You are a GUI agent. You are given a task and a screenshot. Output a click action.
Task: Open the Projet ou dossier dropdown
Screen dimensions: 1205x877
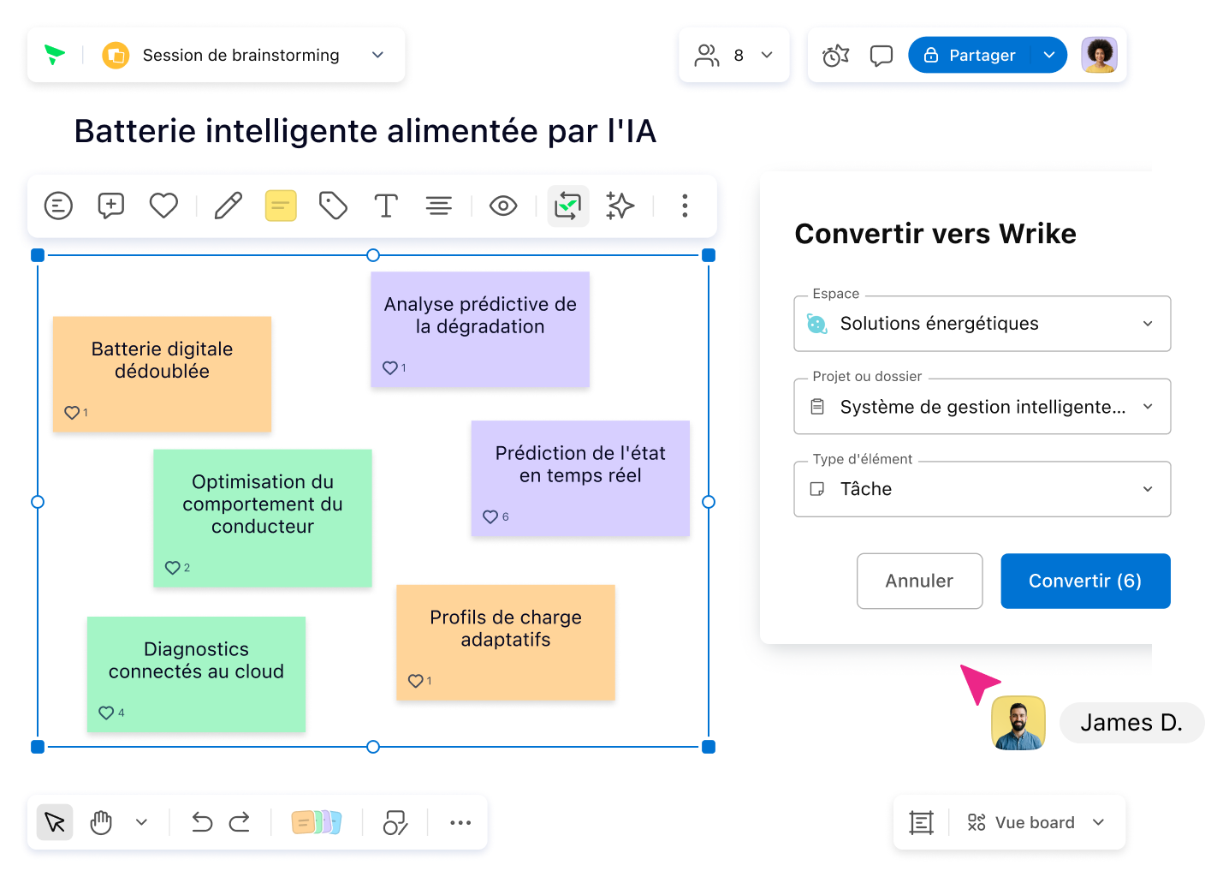982,407
